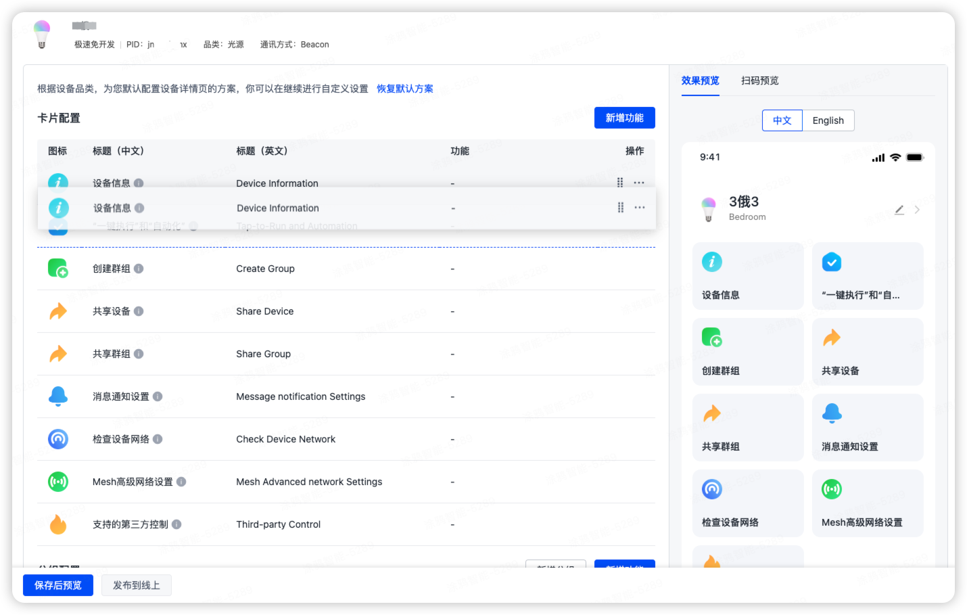Click the 通讯方式: Beacon header text
Image resolution: width=967 pixels, height=615 pixels.
point(295,45)
